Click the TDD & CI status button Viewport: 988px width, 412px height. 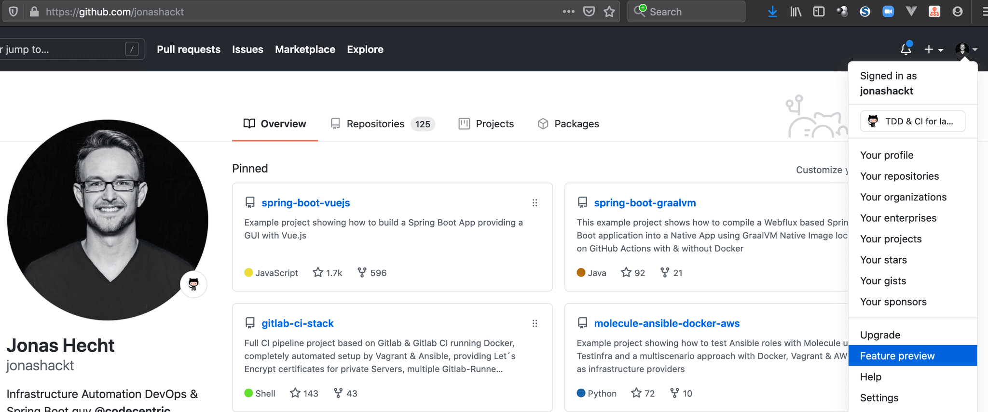pyautogui.click(x=912, y=121)
